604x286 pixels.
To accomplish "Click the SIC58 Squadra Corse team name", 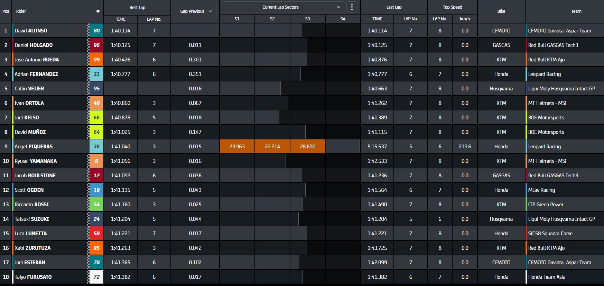I will [x=550, y=234].
